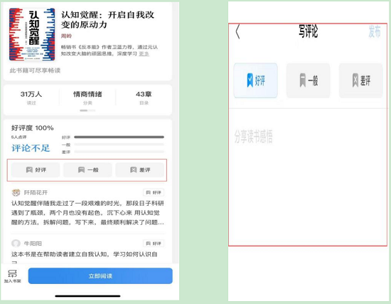Click 一般 button on book detail page
Viewport: 391px width, 304px height.
87,170
